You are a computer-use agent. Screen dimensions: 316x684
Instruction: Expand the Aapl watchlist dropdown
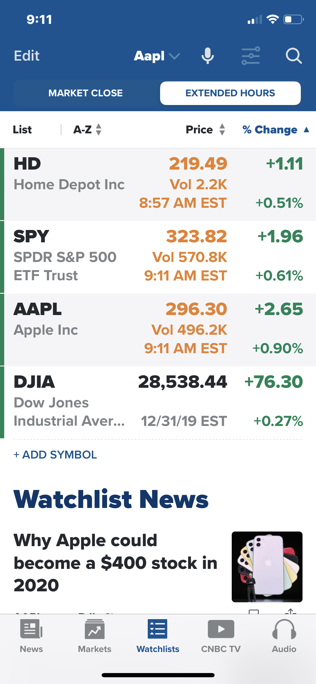[157, 56]
